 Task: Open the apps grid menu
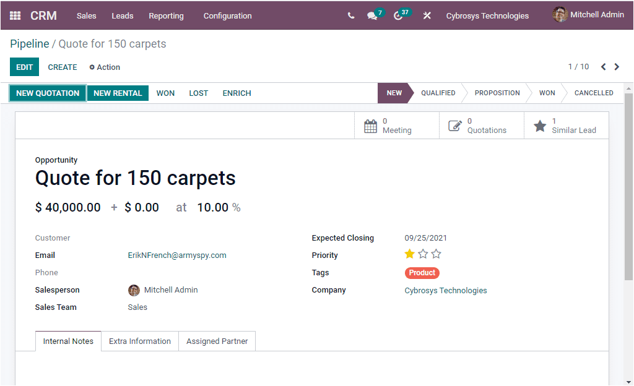(14, 15)
